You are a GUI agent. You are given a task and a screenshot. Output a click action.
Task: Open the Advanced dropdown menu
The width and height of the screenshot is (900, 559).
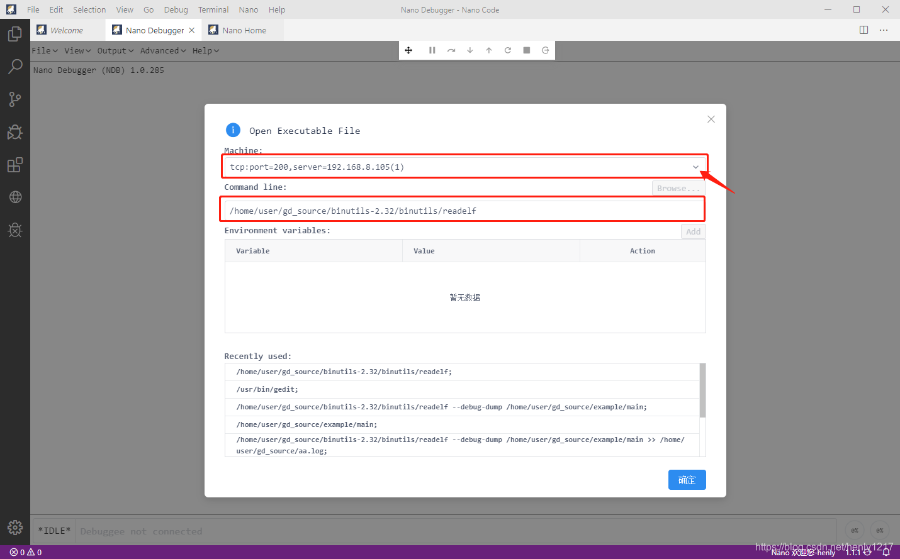pos(163,50)
